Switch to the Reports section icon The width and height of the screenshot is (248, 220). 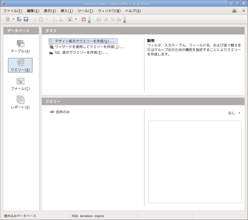[20, 103]
